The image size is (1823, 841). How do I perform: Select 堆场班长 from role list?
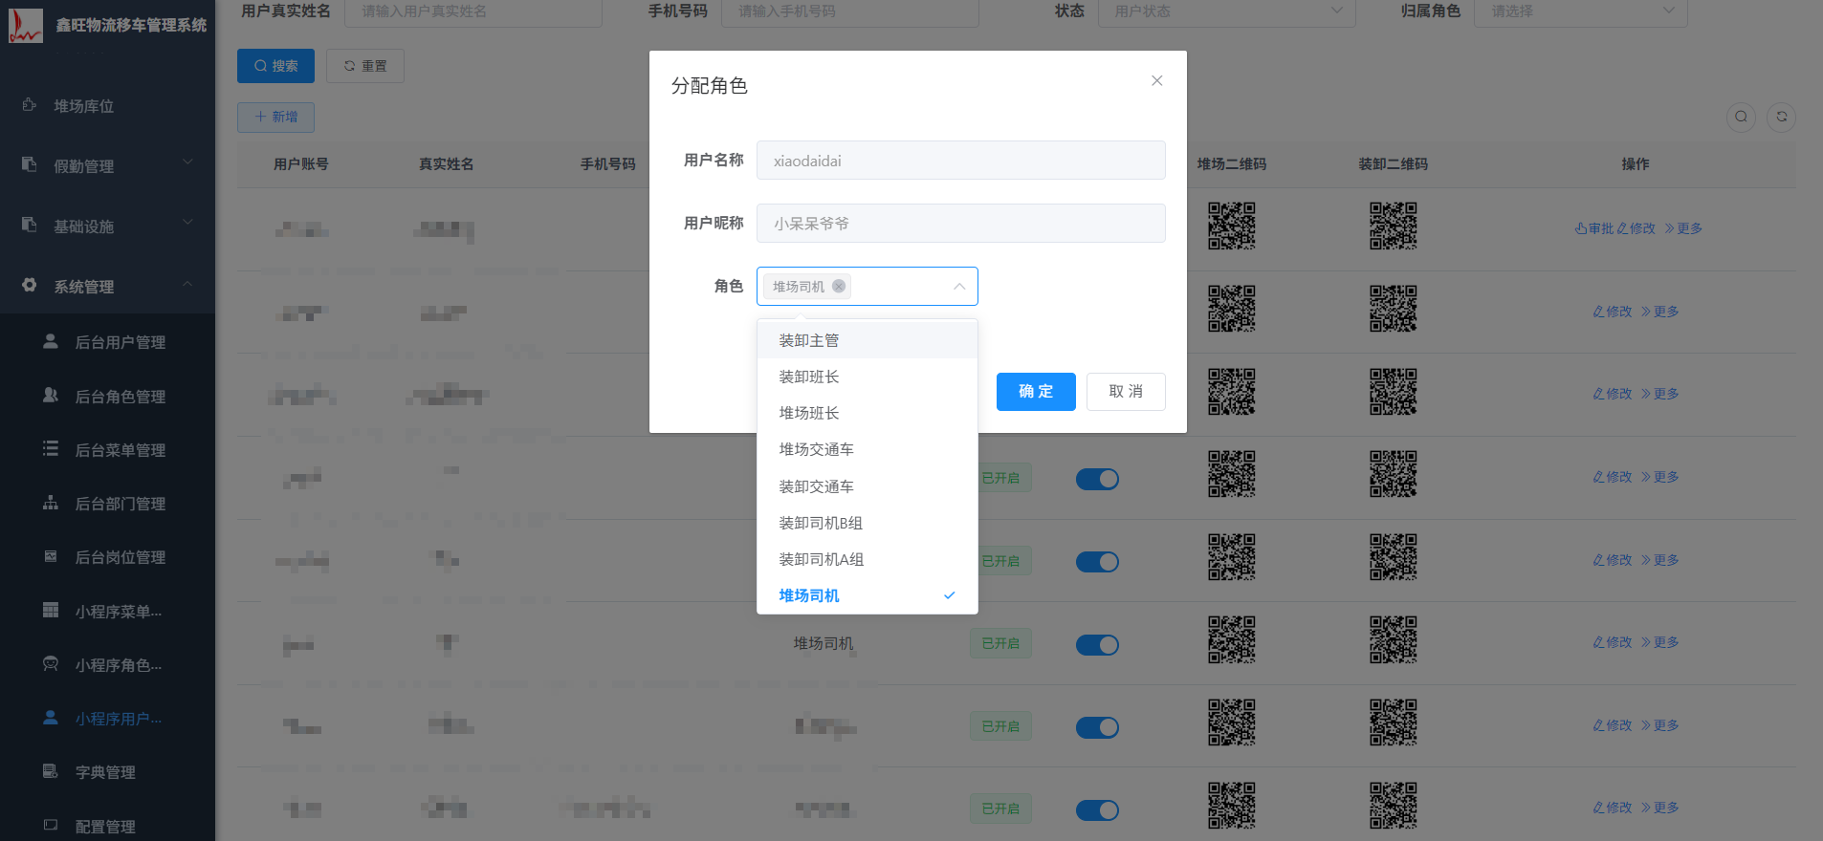tap(868, 413)
